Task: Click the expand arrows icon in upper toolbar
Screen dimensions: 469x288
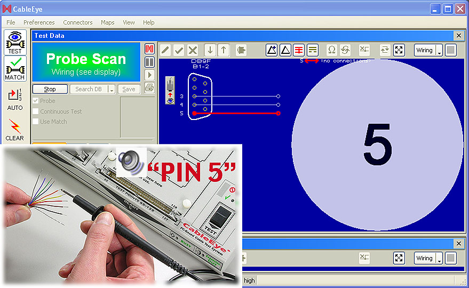Action: tap(399, 50)
